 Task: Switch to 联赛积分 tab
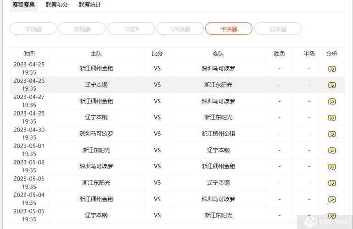pos(57,5)
